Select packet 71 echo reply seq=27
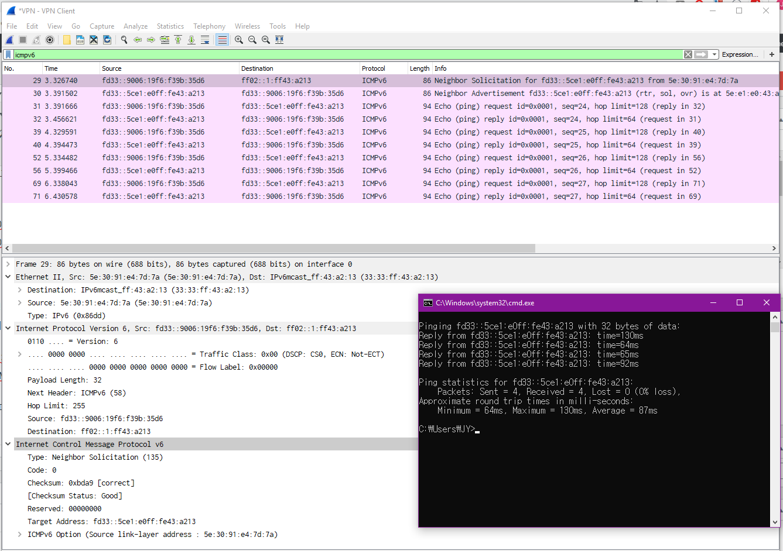The image size is (783, 551). coord(391,197)
